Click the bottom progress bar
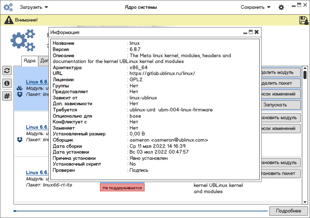 [x=141, y=211]
